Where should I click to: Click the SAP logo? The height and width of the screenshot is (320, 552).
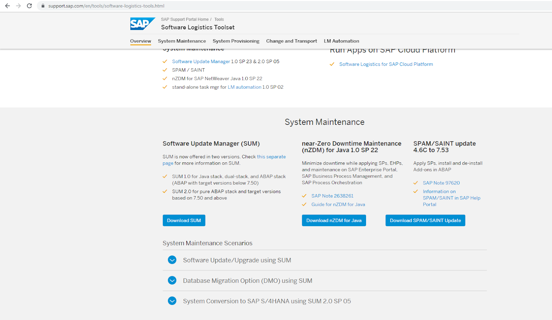(142, 24)
